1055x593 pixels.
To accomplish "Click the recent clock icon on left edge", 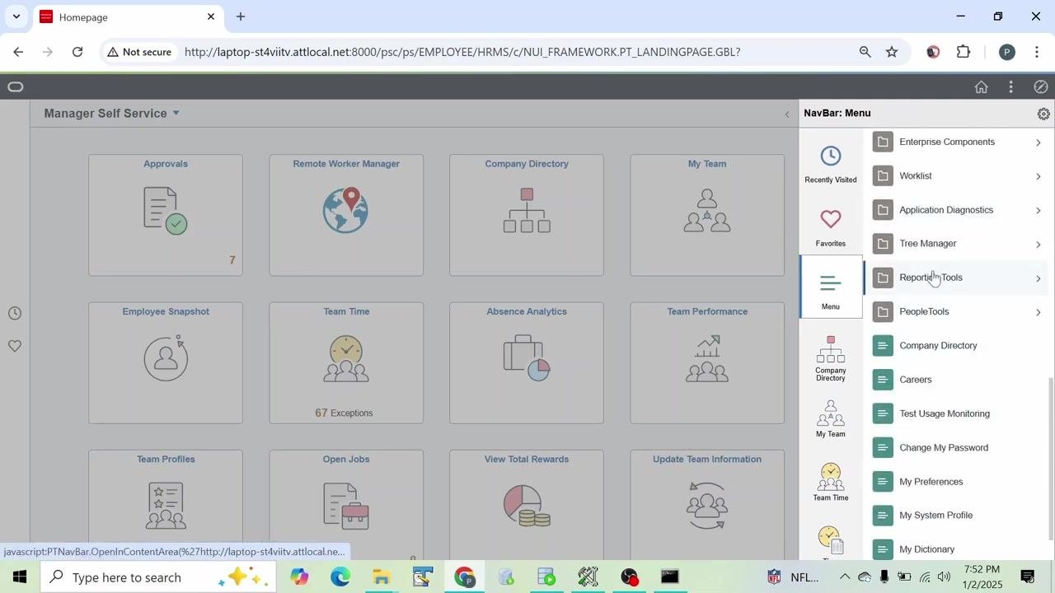I will 15,313.
